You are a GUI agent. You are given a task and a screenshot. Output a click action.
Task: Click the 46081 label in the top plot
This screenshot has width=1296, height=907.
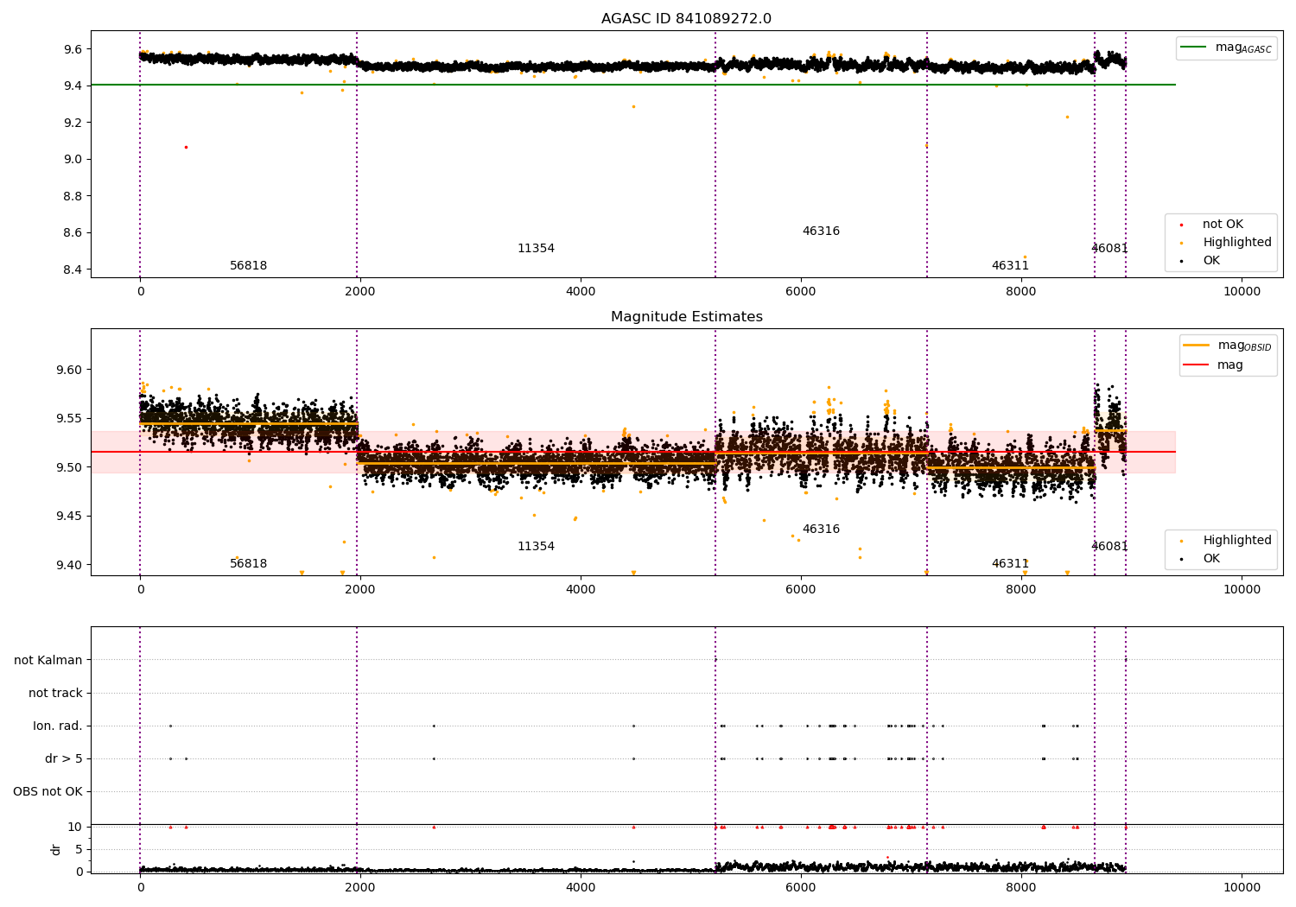pos(1109,249)
